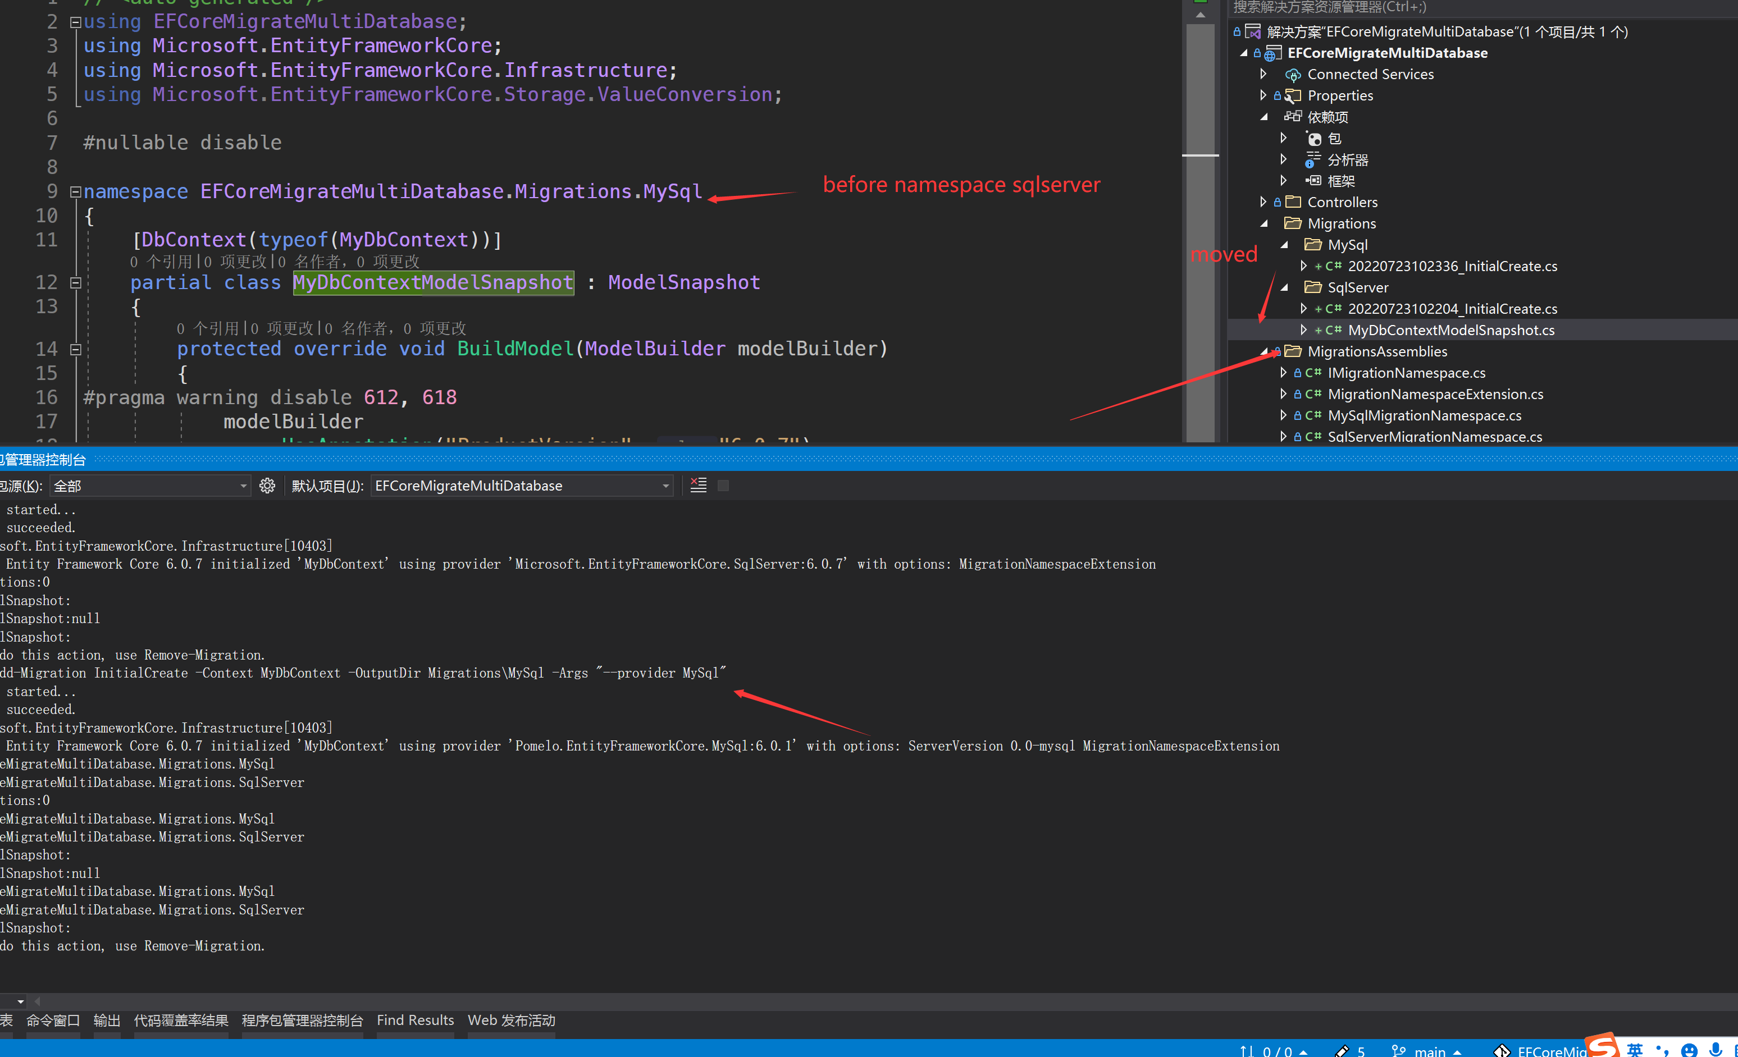Click the editor vertical scrollbar track

1200,233
